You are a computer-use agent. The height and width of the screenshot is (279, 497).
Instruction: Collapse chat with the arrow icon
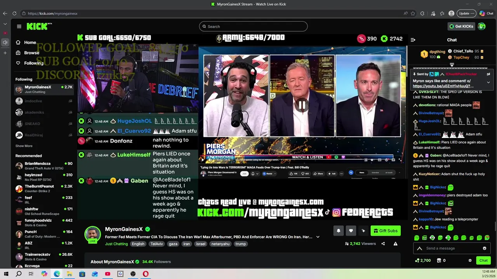click(x=413, y=40)
